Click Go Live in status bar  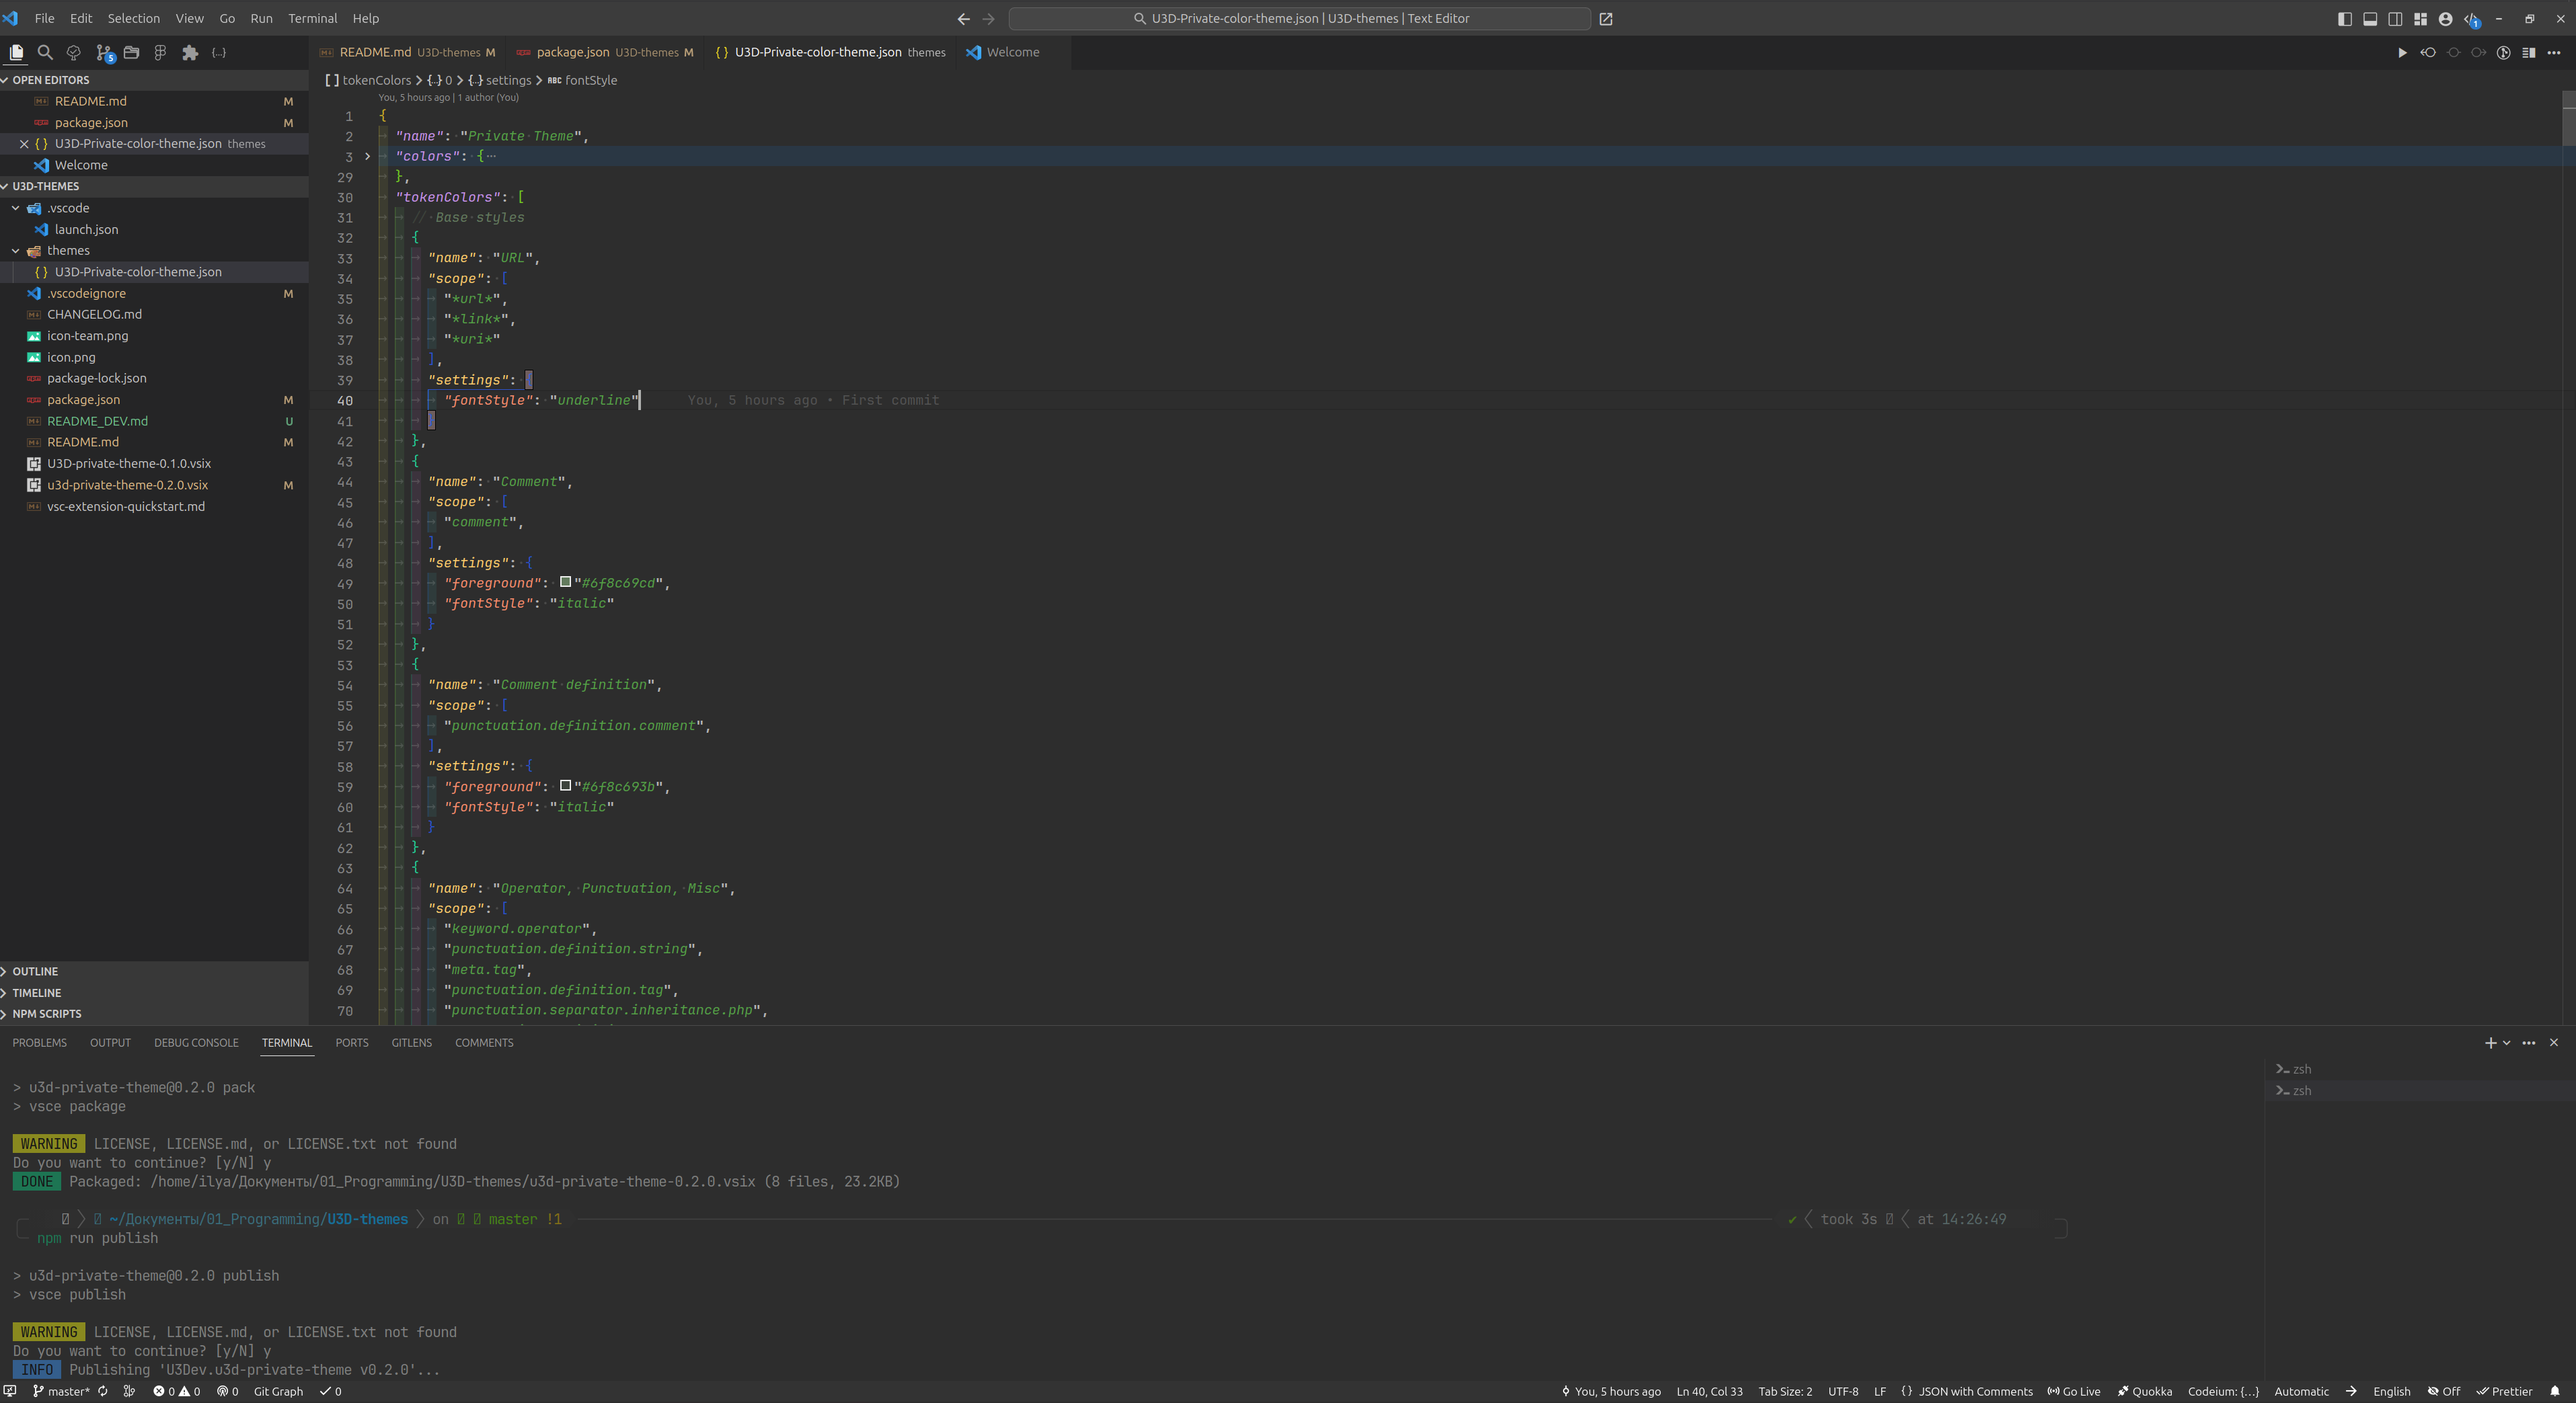2073,1391
